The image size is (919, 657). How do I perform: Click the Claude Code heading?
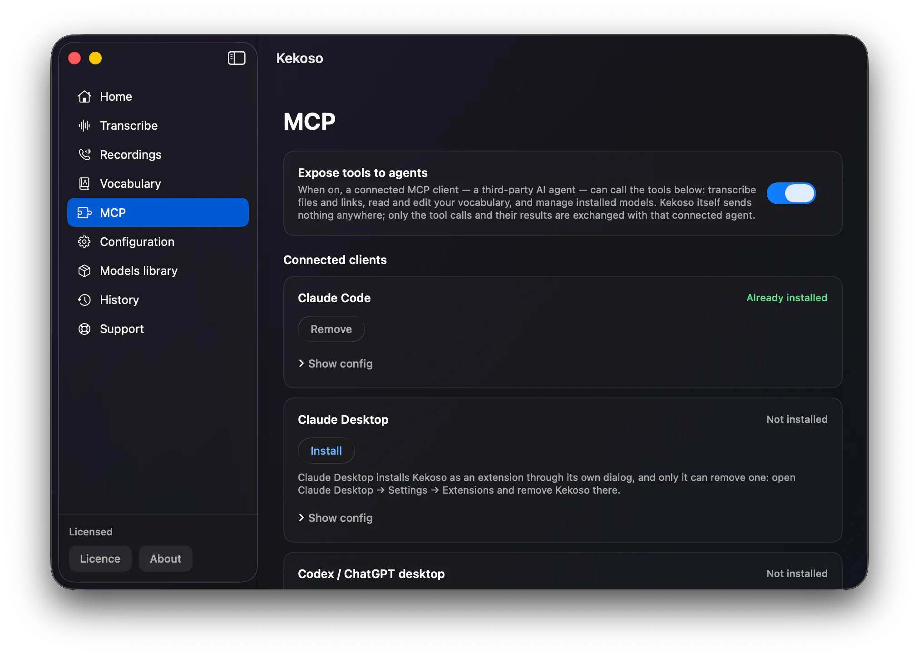point(334,298)
